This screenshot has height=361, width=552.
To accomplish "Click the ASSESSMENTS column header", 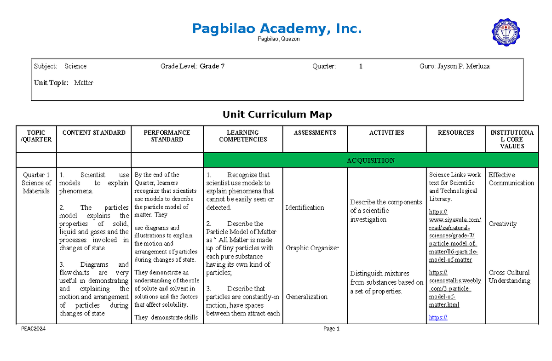I will [315, 132].
